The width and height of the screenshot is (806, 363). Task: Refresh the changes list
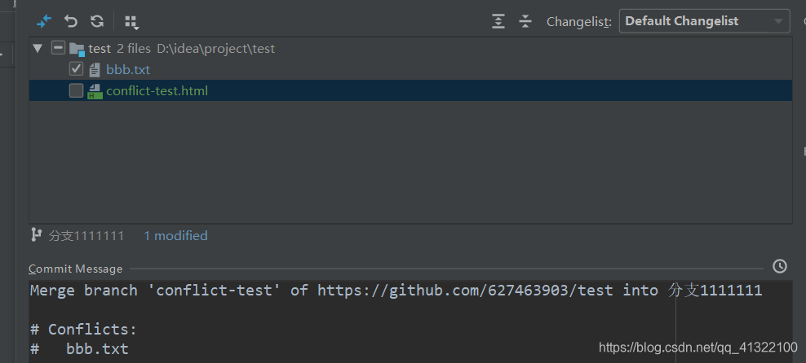(97, 21)
